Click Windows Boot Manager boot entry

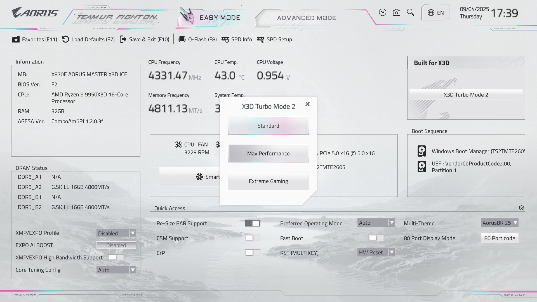478,151
